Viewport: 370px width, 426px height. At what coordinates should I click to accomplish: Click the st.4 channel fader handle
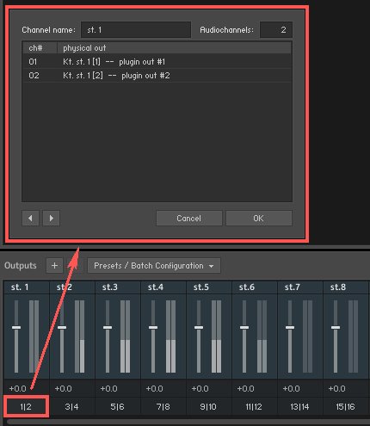coord(153,327)
